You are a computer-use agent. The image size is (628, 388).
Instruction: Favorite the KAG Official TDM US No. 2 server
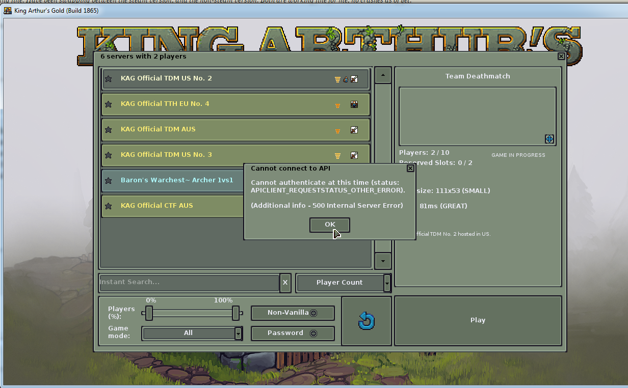click(x=108, y=79)
